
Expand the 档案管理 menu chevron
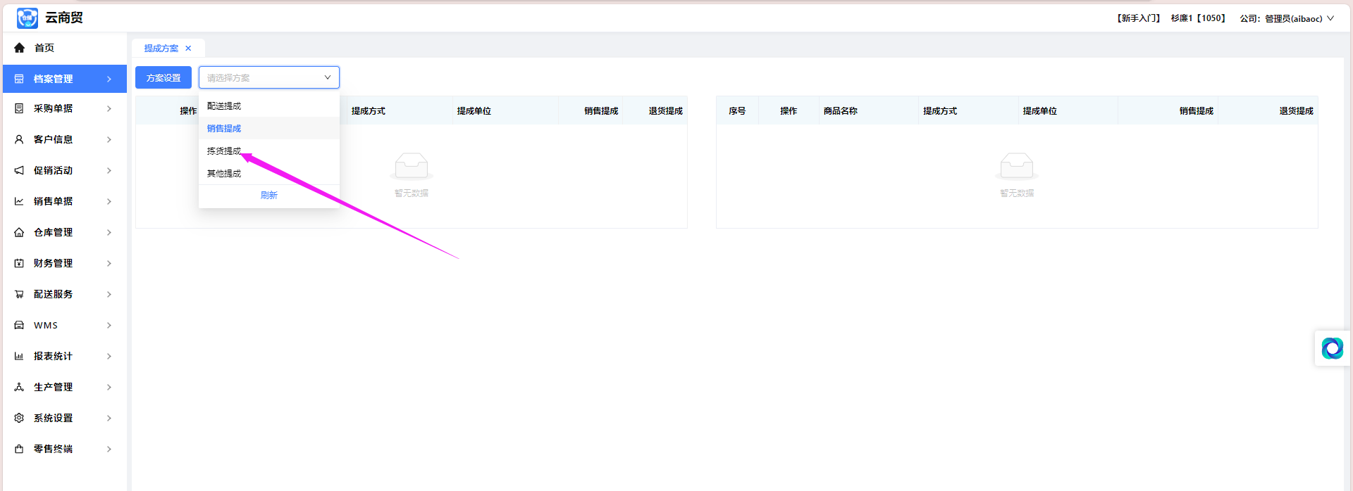click(109, 79)
